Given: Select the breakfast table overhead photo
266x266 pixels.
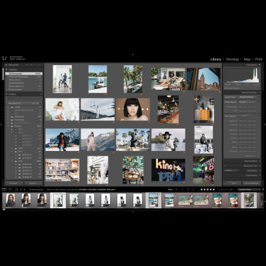Looking at the screenshot, I should tap(133, 170).
